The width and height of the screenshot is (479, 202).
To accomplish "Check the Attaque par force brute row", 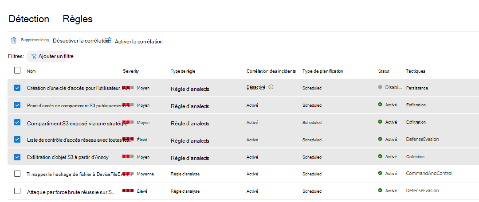I will pos(17,191).
